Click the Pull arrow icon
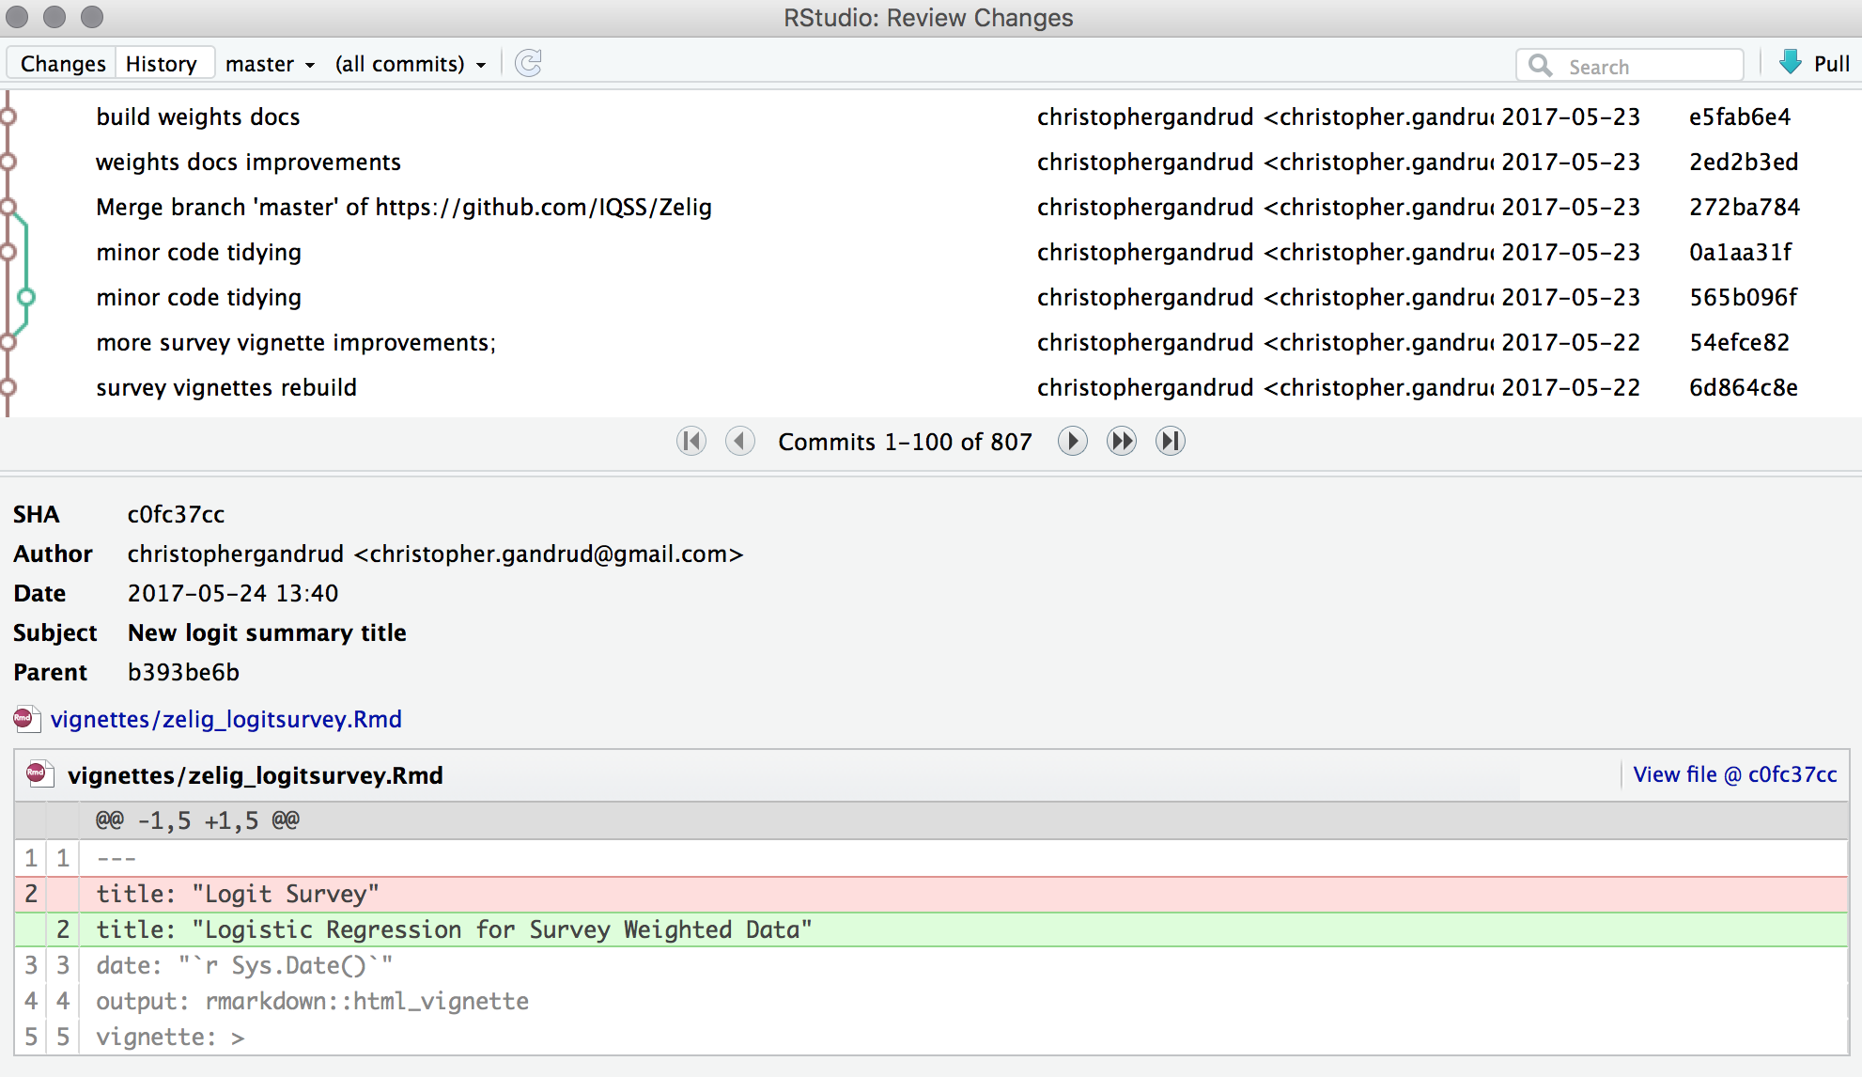The width and height of the screenshot is (1862, 1077). tap(1791, 63)
